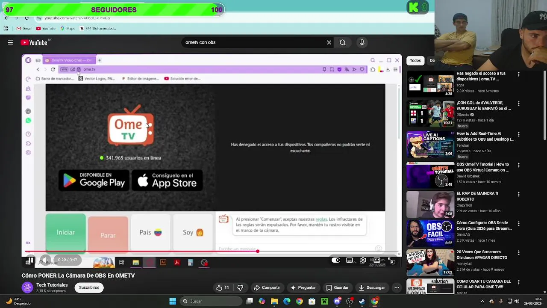Open Minecraft from the taskbar

324,301
